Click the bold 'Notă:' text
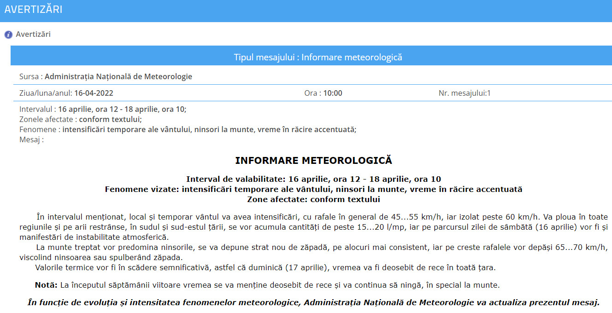 tap(46, 285)
